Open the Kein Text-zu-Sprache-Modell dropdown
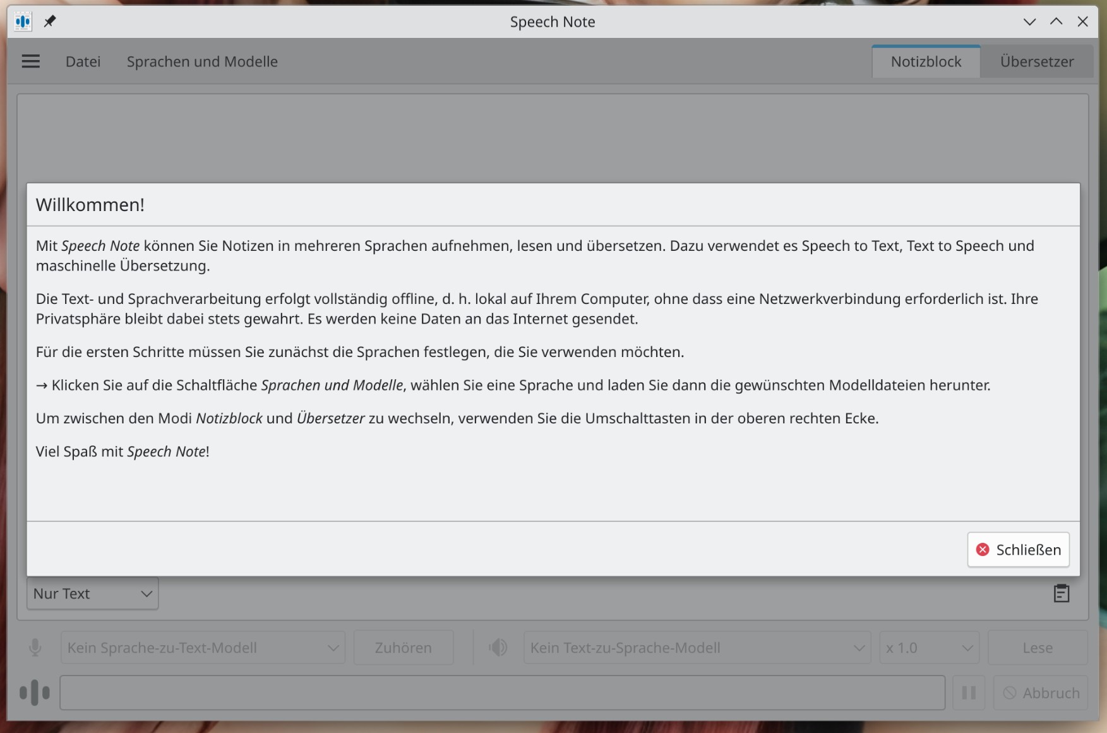 (697, 648)
